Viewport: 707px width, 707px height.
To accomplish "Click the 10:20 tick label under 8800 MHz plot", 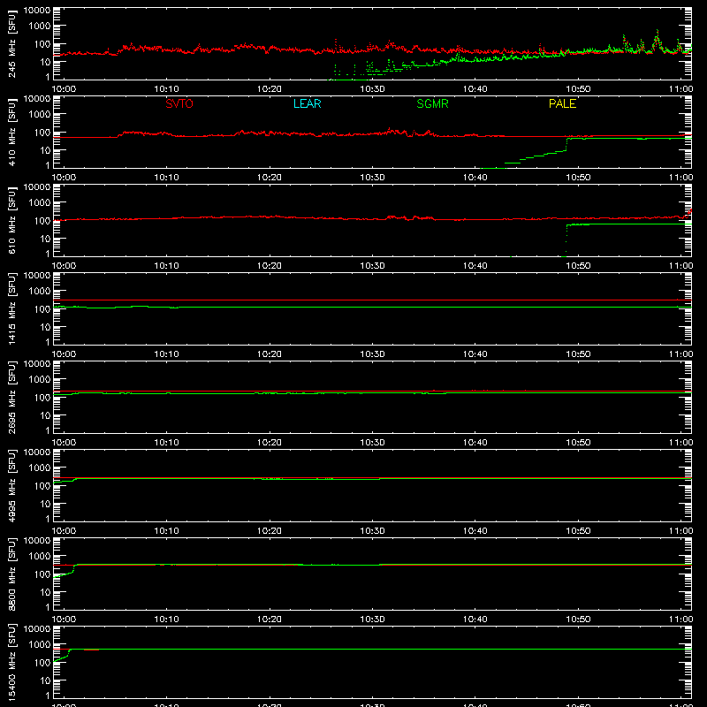I will pos(270,620).
